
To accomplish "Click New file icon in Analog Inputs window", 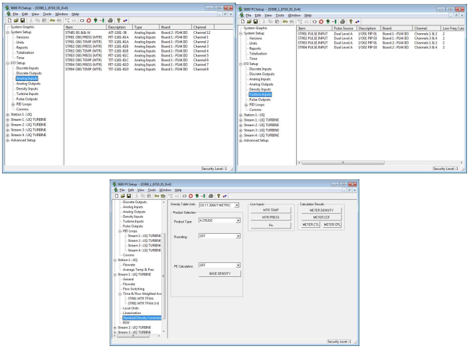I will coord(9,21).
